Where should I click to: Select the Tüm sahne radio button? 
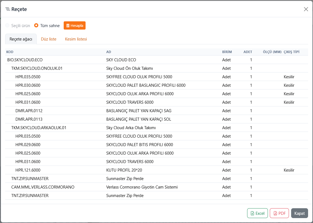pyautogui.click(x=36, y=25)
